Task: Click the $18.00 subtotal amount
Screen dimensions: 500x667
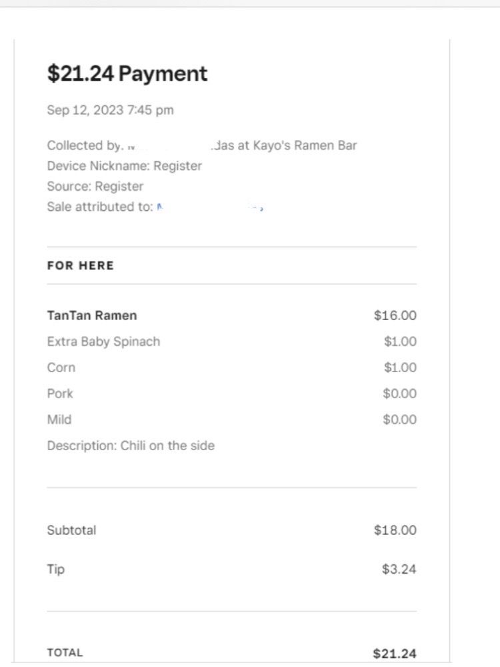Action: pyautogui.click(x=395, y=530)
